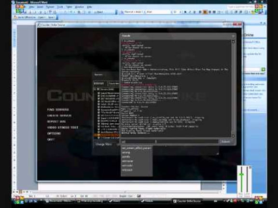Image resolution: width=278 pixels, height=208 pixels.
Task: Click the console command input field
Action: pyautogui.click(x=170, y=142)
